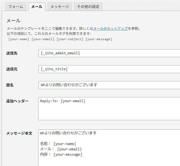Click the 送信先 input field
The width and height of the screenshot is (180, 166).
point(109,53)
